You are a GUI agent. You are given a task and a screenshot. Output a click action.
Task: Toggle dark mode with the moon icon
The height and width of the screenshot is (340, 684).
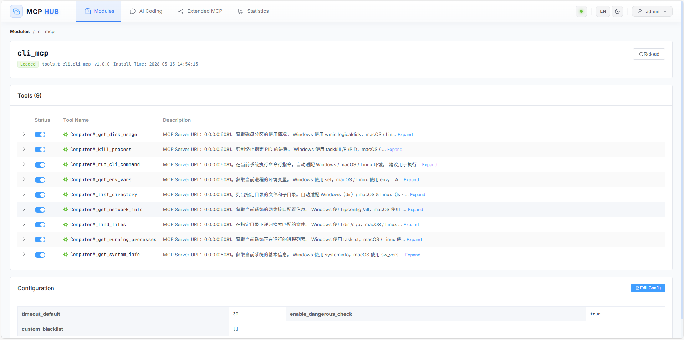[617, 11]
